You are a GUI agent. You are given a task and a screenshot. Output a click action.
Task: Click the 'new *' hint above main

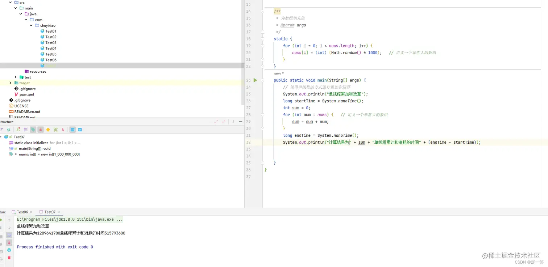coord(279,73)
